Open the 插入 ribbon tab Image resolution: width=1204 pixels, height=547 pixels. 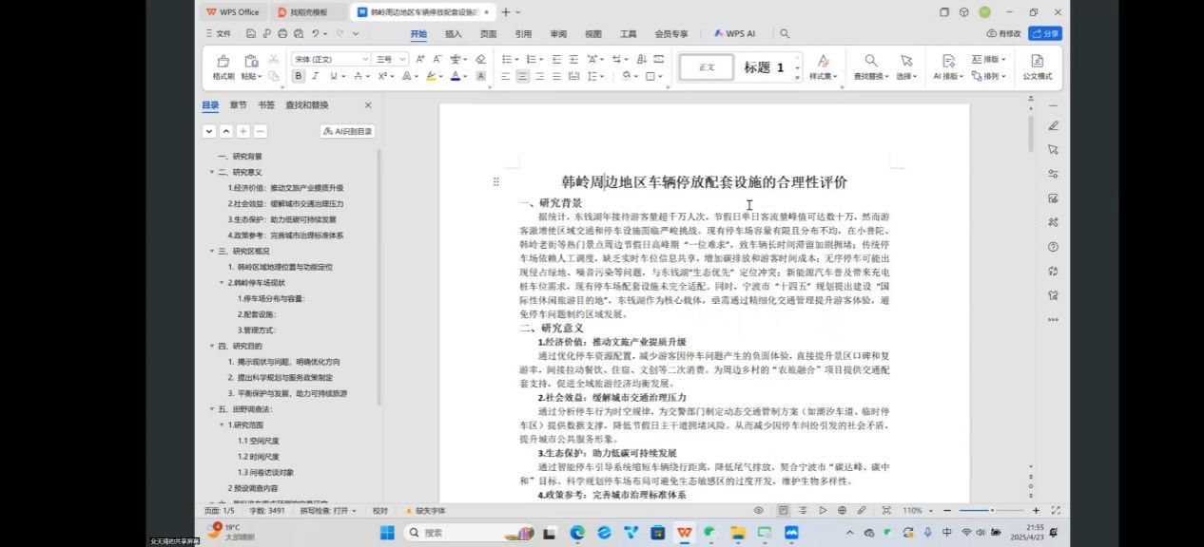(454, 34)
